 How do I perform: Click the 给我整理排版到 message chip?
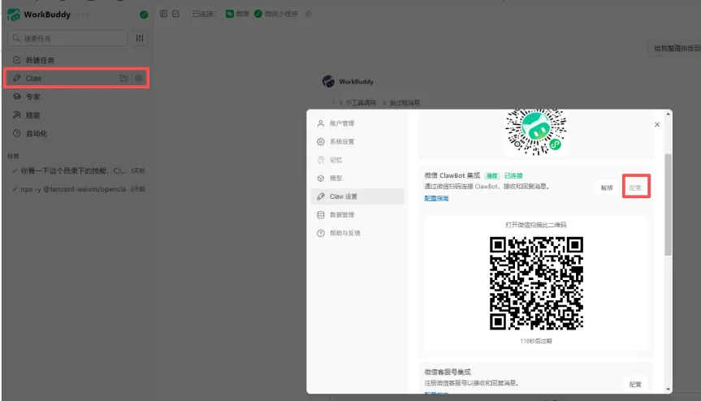click(x=676, y=48)
